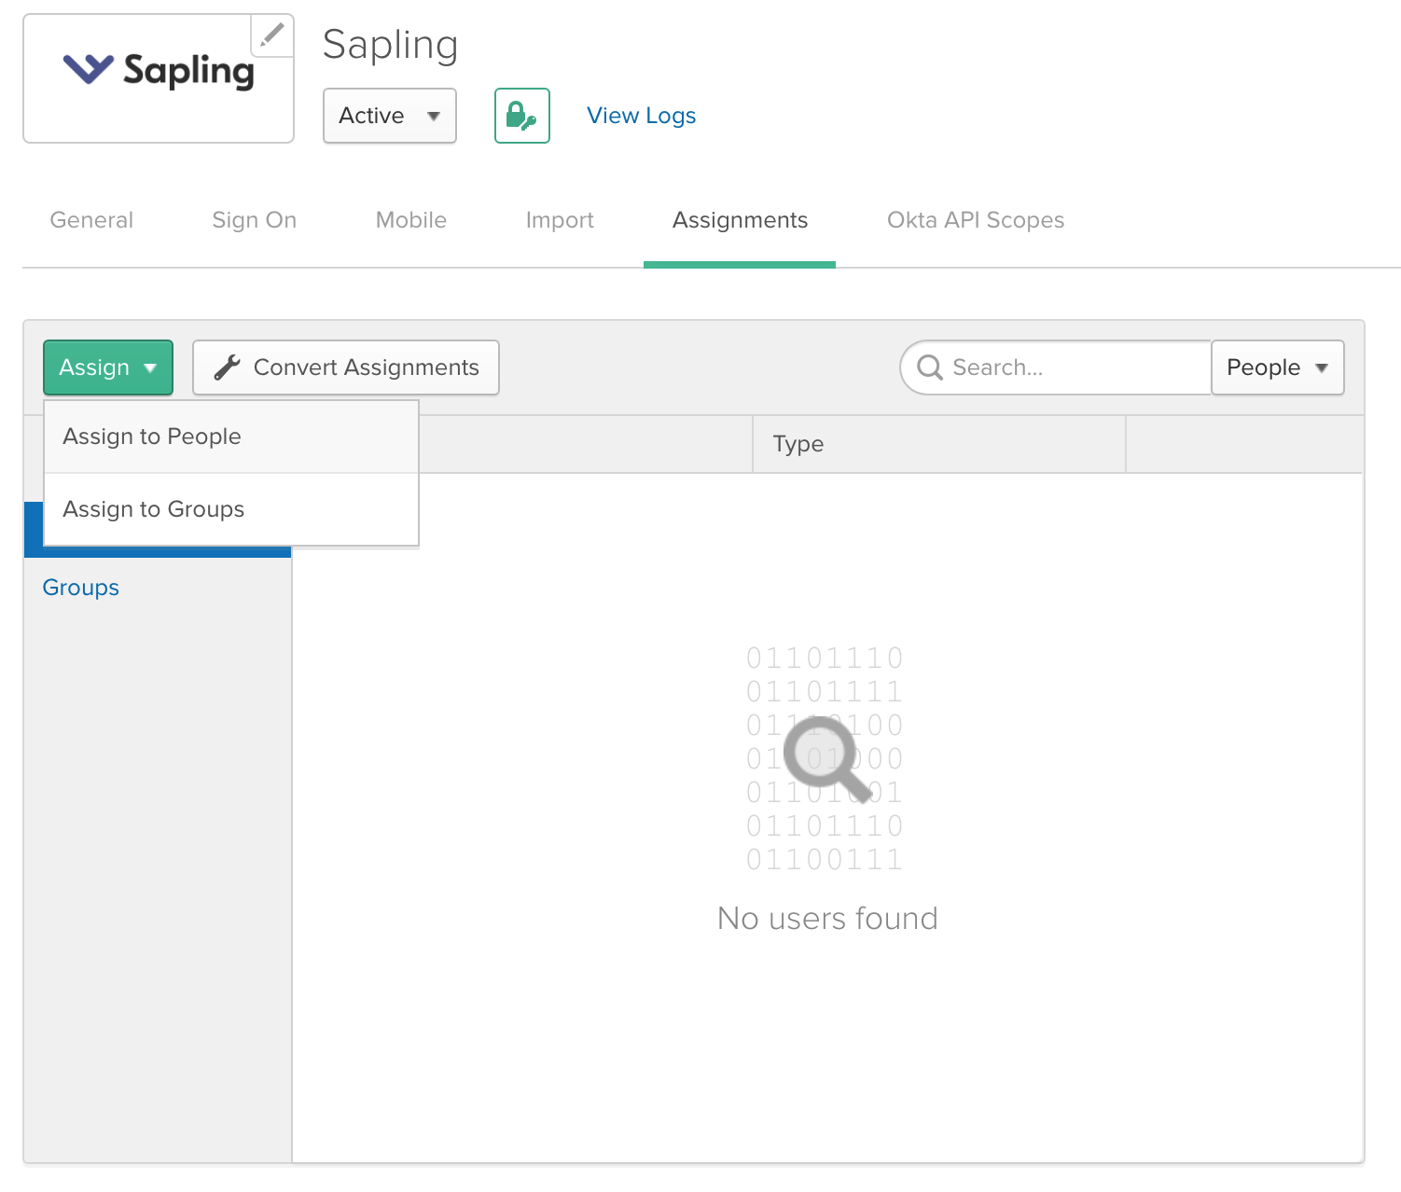Click the No users found message
The height and width of the screenshot is (1192, 1401).
point(827,919)
